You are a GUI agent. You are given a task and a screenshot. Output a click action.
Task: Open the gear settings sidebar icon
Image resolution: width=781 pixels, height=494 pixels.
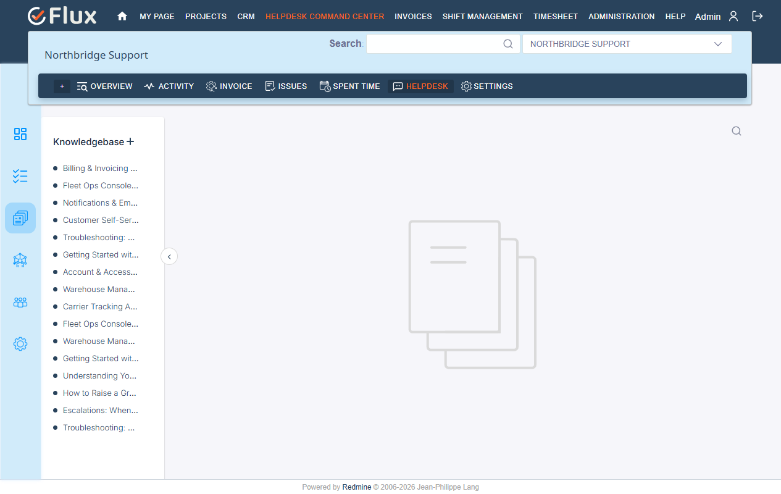(20, 344)
